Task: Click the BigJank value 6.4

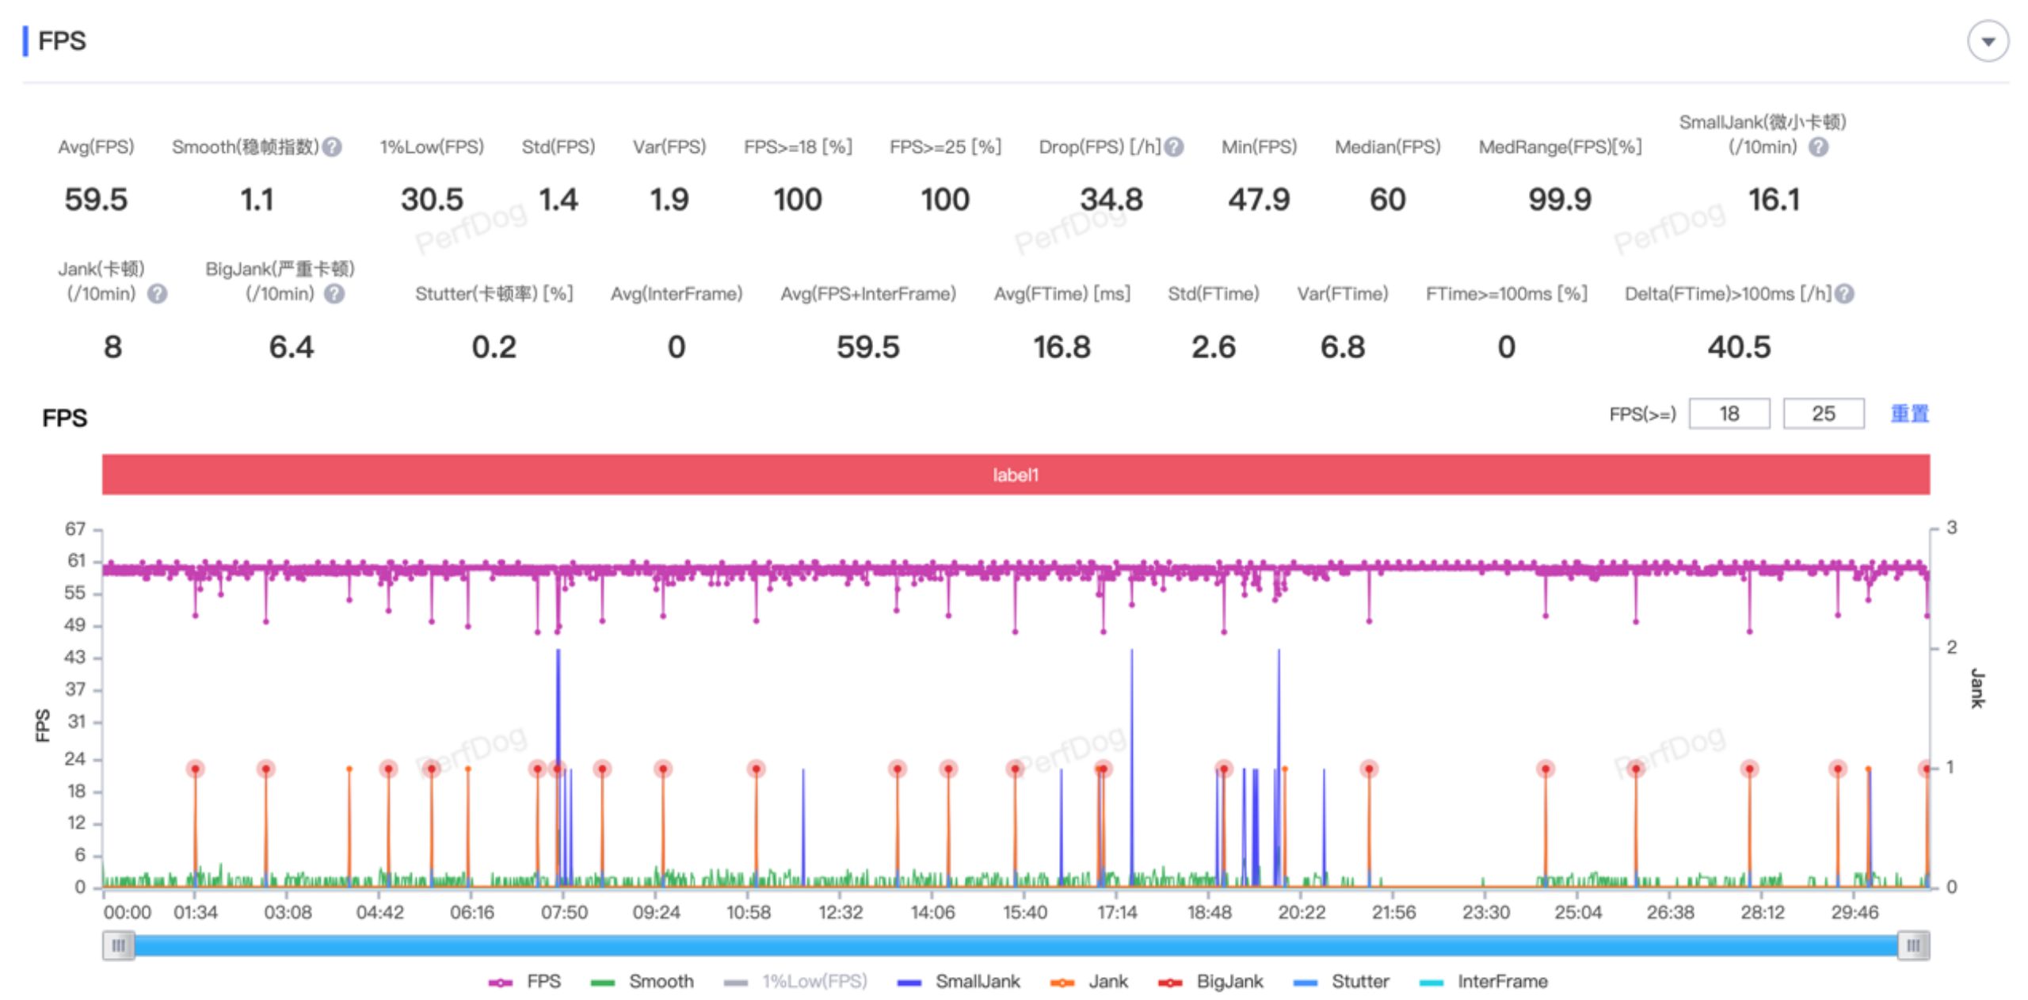Action: [291, 347]
